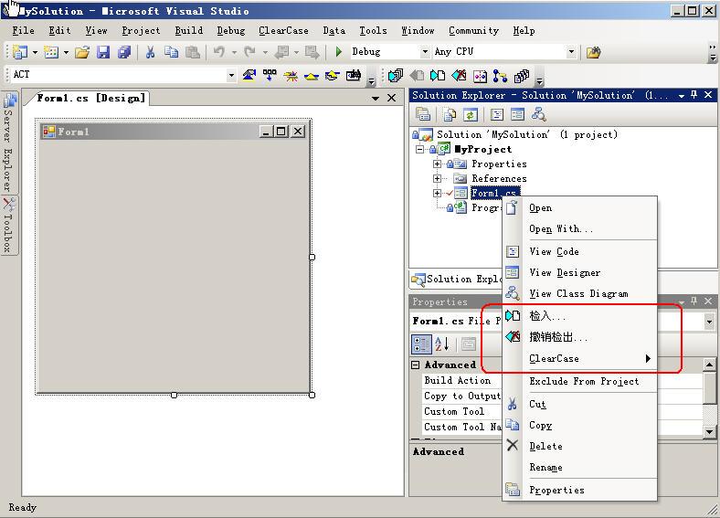This screenshot has height=518, width=720.
Task: Pin the Properties panel
Action: click(694, 301)
